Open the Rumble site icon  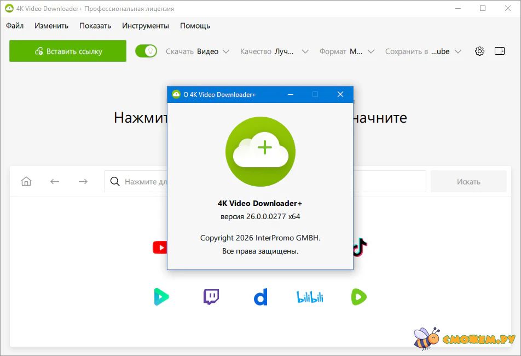click(x=359, y=297)
